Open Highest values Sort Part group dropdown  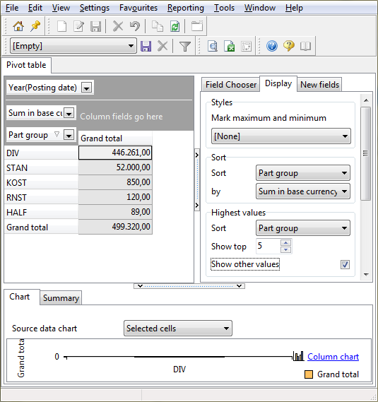click(303, 228)
